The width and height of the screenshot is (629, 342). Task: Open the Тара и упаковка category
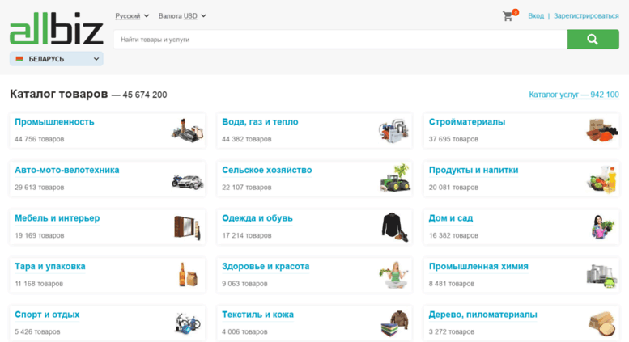(50, 266)
